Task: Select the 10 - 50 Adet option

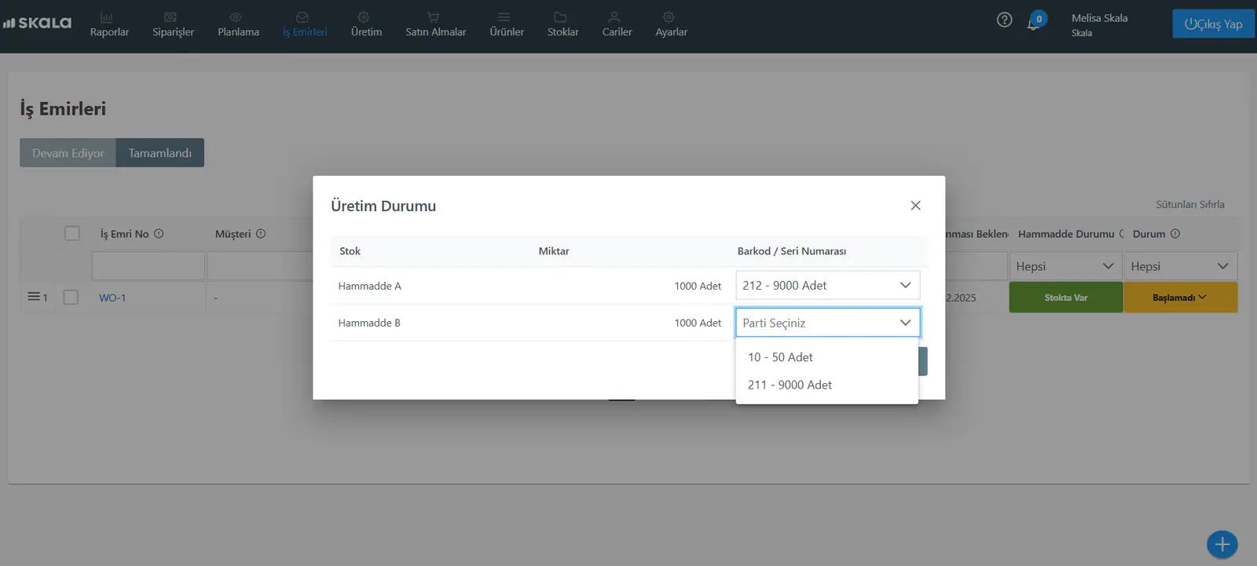Action: coord(826,357)
